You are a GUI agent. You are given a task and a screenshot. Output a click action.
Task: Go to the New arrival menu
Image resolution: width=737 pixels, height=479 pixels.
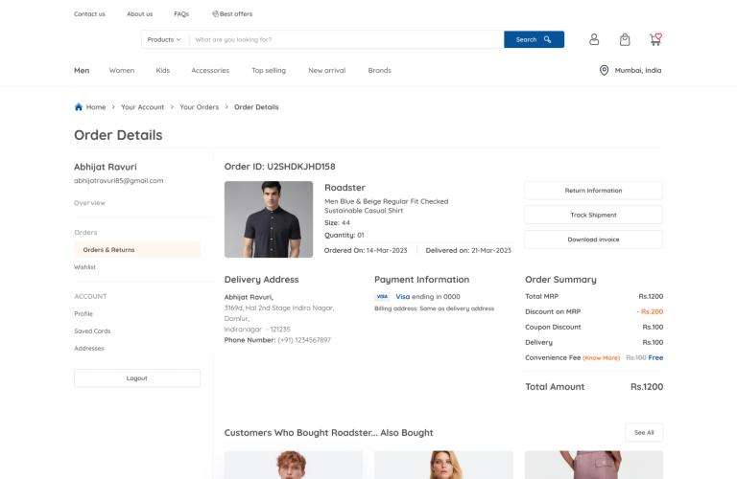[x=326, y=70]
